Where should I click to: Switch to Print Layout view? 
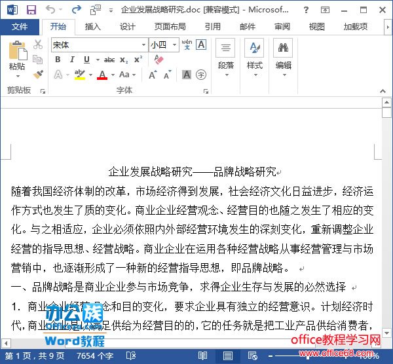coord(227,355)
